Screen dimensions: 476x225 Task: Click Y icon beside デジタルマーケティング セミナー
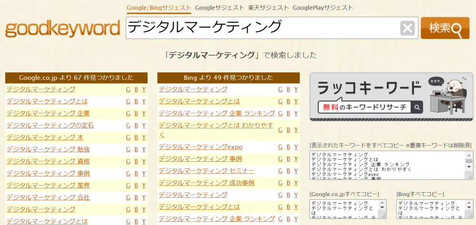(x=296, y=171)
